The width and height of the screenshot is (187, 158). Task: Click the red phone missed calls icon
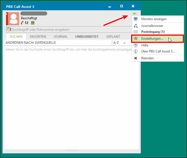tap(22, 23)
